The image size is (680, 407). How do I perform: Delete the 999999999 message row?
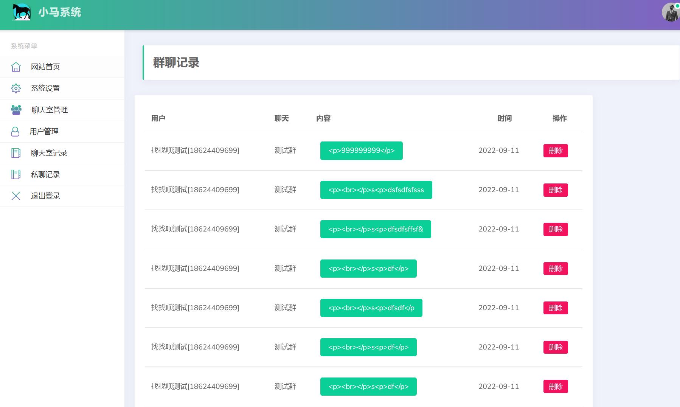point(555,151)
